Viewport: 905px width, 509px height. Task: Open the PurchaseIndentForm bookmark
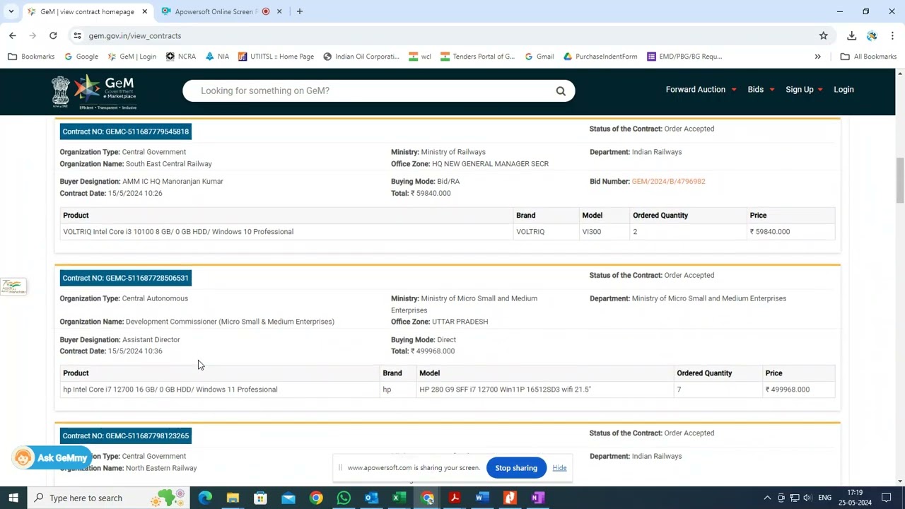point(600,57)
